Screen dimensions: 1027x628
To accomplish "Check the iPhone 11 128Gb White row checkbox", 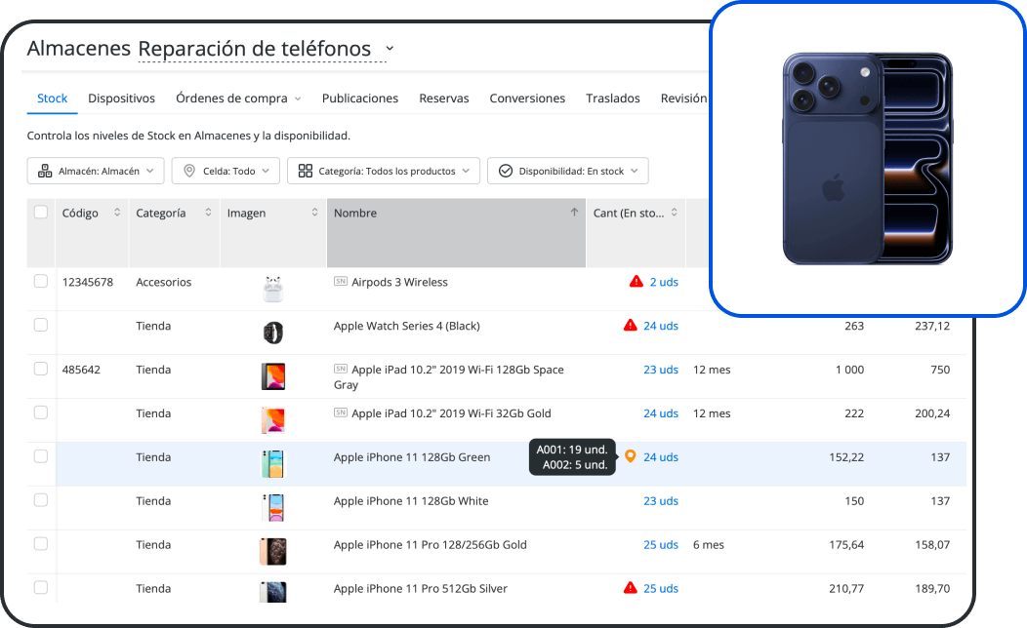I will click(x=41, y=500).
